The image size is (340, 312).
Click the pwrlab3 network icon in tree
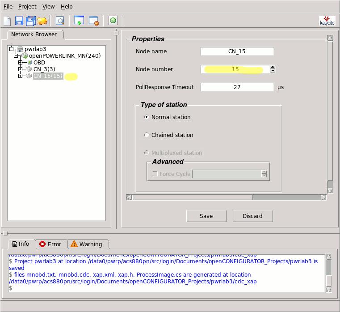coord(20,49)
